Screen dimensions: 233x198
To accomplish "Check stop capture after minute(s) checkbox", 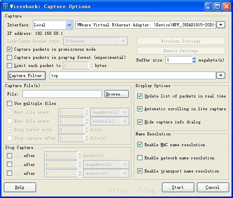I will pyautogui.click(x=10, y=173).
